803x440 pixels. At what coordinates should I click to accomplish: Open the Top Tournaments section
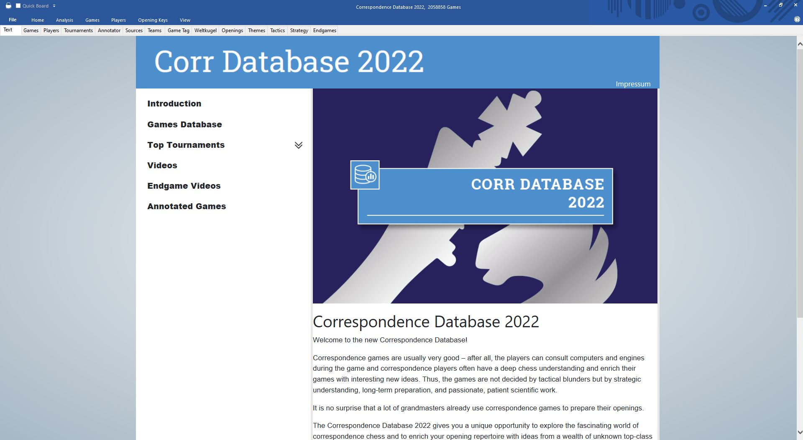tap(186, 145)
